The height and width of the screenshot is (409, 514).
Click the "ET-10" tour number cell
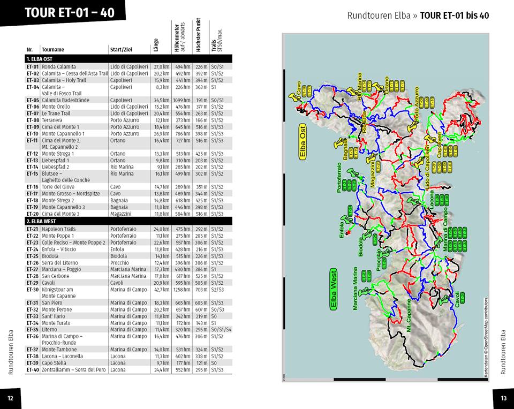(33, 134)
